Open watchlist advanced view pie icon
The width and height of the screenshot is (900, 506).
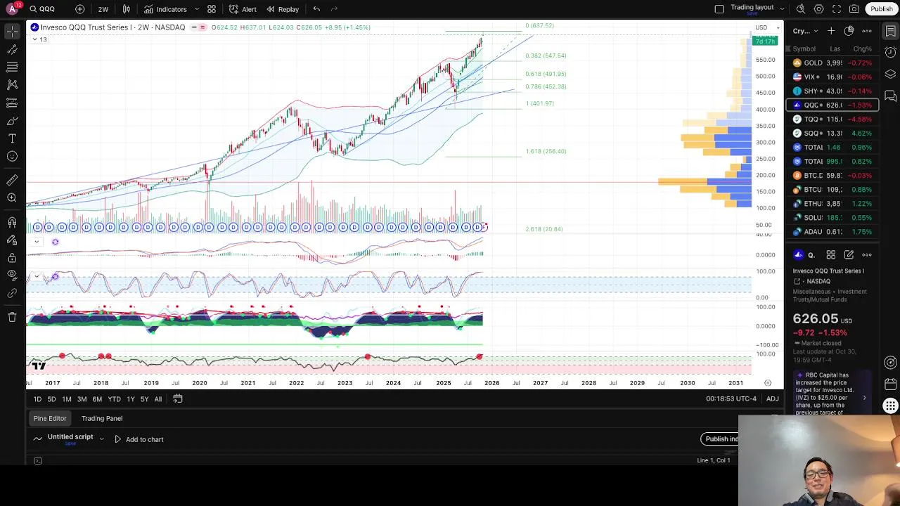click(x=849, y=31)
